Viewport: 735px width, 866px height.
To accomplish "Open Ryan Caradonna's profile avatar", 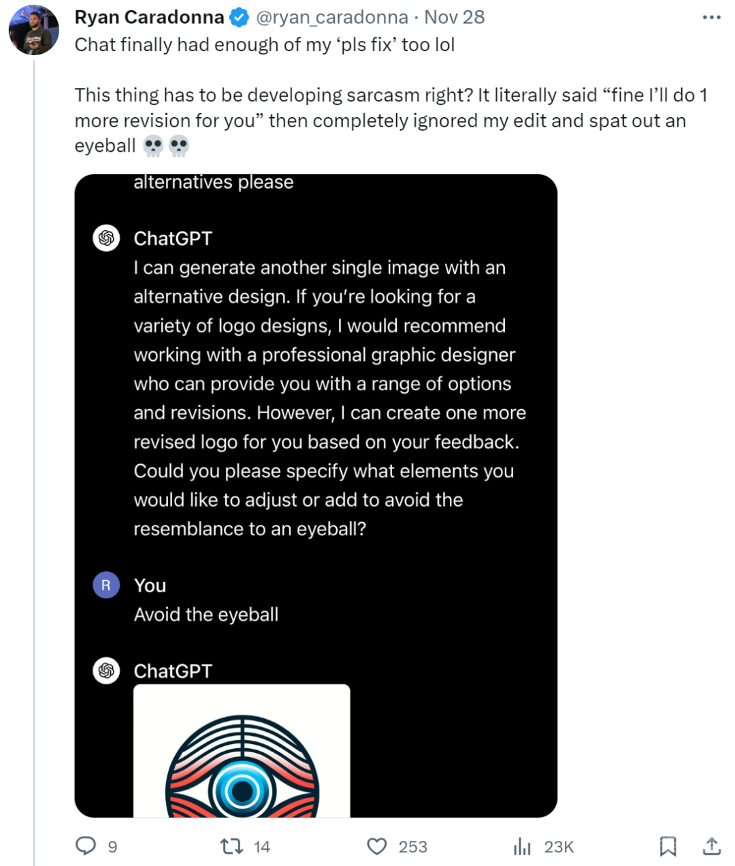I will coord(34,30).
